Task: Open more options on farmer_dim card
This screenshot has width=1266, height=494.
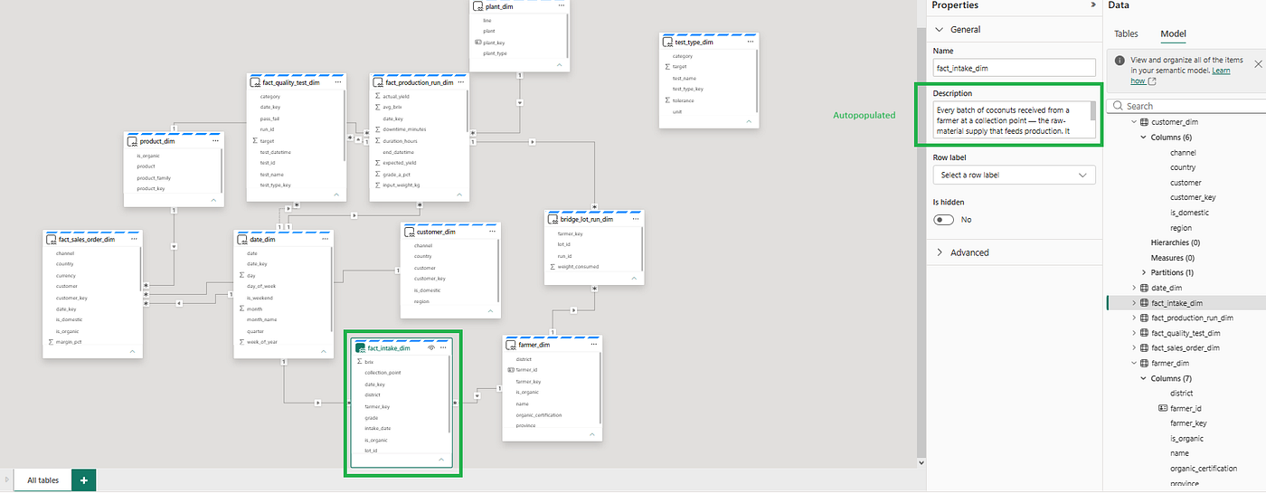Action: coord(593,344)
